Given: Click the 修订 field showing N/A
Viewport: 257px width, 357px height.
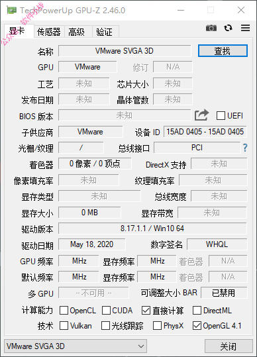Looking at the screenshot, I should pyautogui.click(x=173, y=67).
